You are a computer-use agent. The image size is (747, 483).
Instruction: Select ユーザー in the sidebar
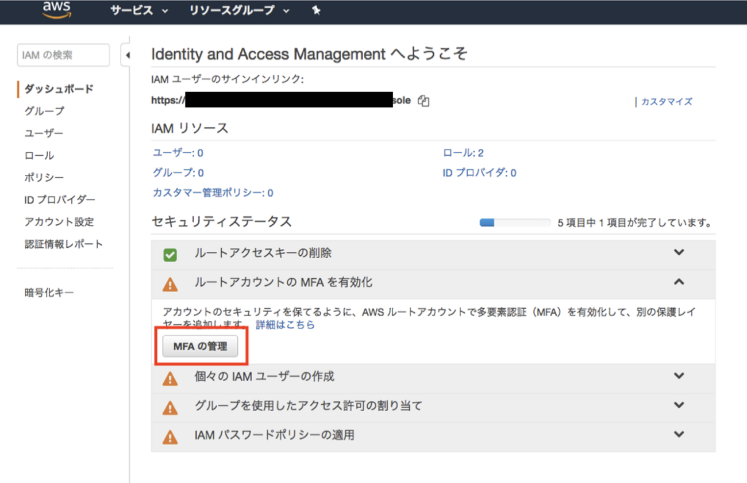(x=44, y=133)
